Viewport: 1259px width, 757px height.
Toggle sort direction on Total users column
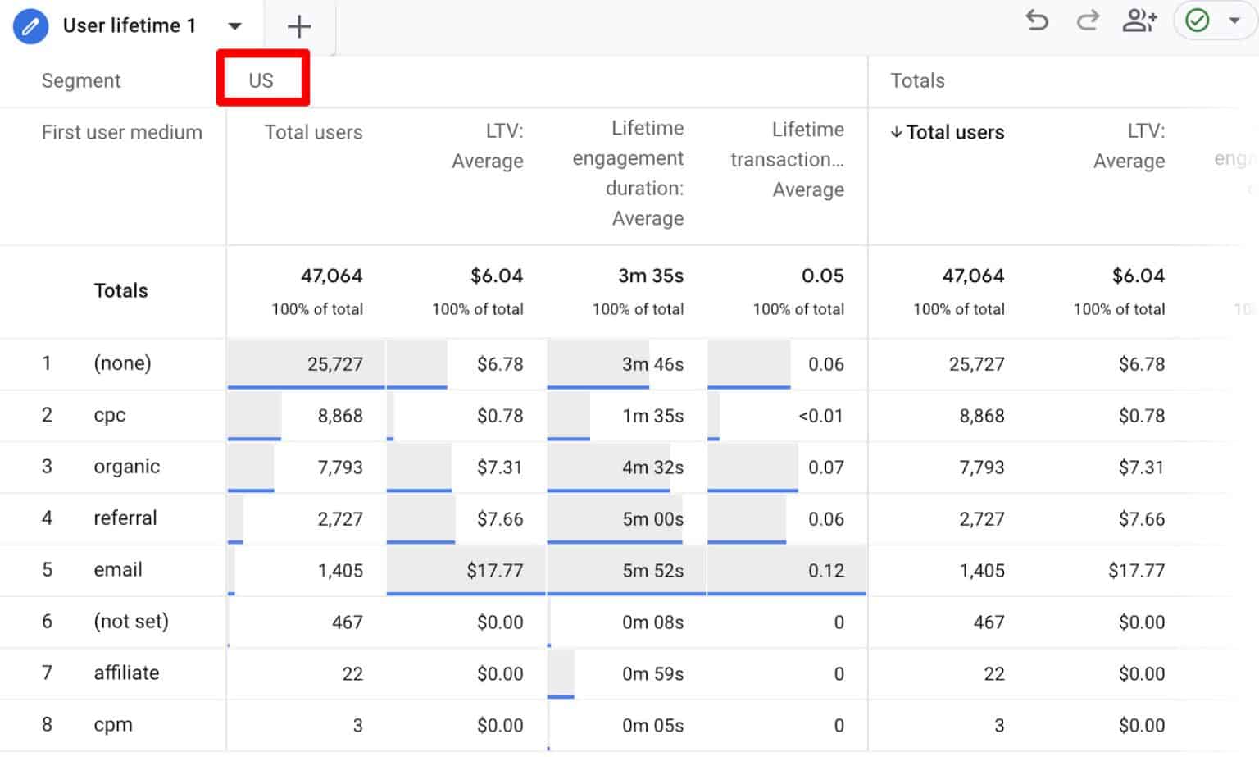tap(955, 132)
